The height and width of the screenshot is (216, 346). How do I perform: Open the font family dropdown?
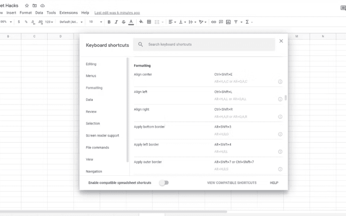pyautogui.click(x=71, y=22)
